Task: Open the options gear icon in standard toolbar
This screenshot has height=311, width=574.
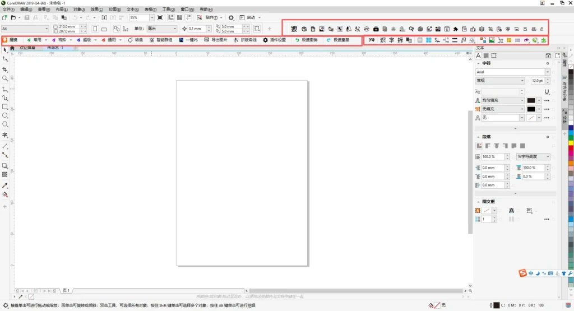Action: coord(231,18)
